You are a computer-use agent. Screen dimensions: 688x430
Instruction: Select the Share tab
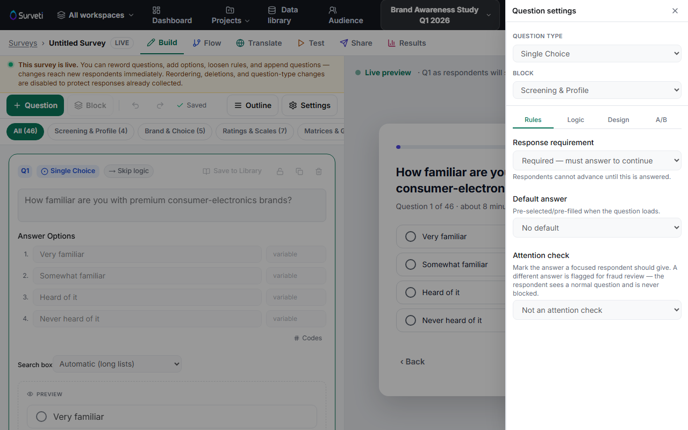[356, 43]
